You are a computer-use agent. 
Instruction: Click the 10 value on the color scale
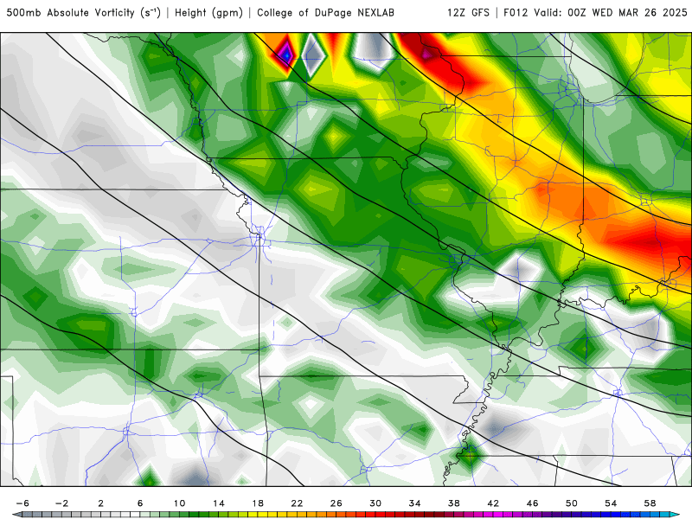point(179,503)
